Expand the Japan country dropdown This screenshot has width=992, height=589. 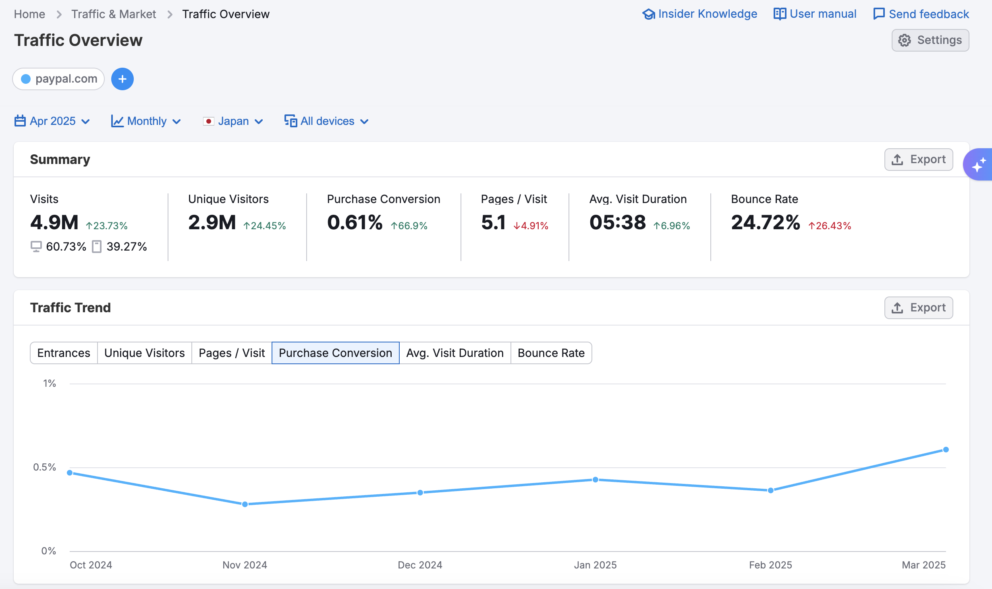click(233, 121)
